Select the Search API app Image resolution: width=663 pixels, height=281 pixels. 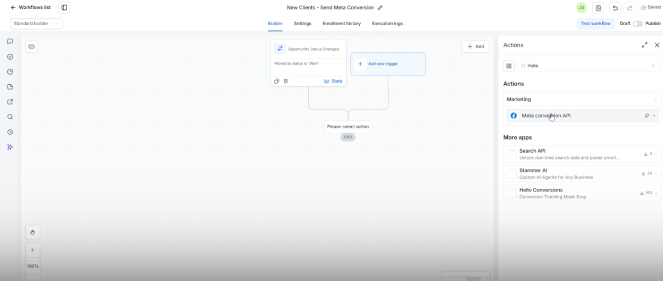[582, 154]
